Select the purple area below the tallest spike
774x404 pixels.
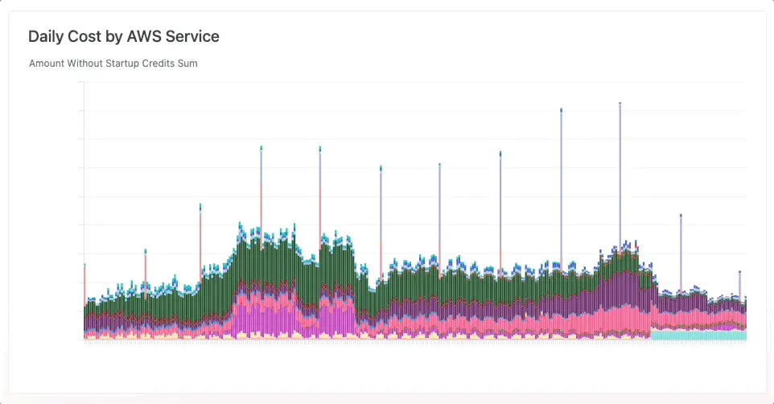620,290
